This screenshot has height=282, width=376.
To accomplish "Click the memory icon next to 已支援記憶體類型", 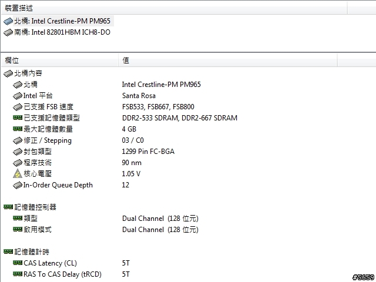I will tap(18, 117).
